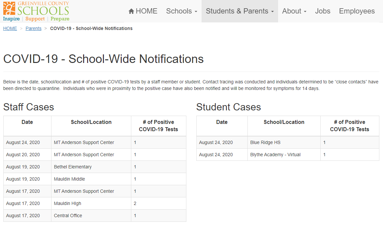Follow the Parents breadcrumb link
Viewport: 383px width, 232px height.
click(x=33, y=28)
